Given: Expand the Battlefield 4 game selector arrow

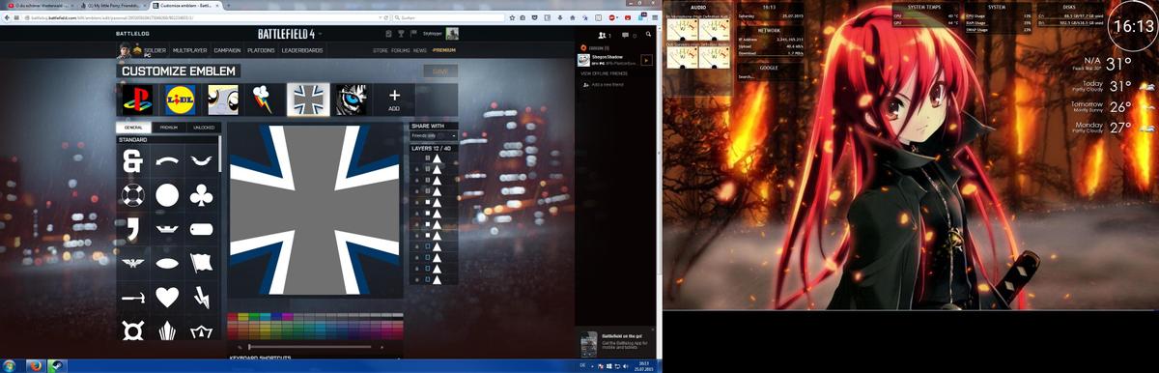Looking at the screenshot, I should (x=320, y=35).
